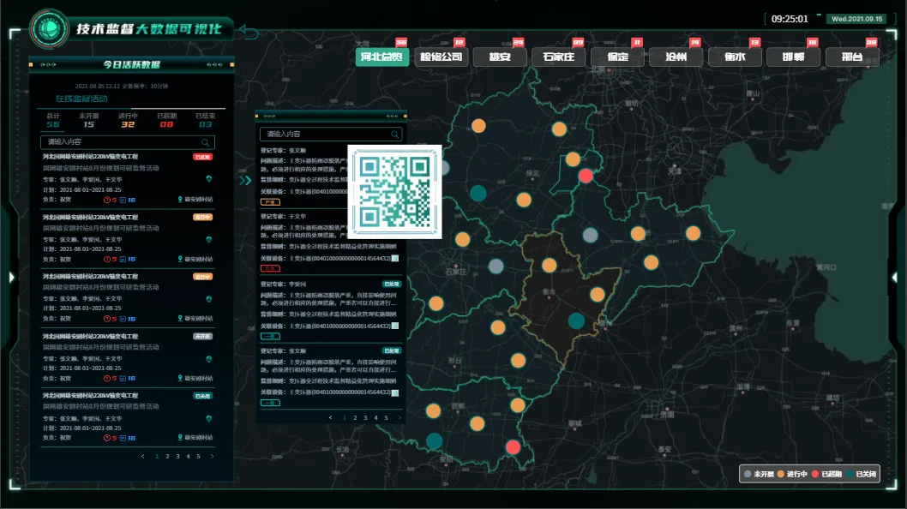Click the round teal icon on 未开展 card

coord(209,358)
